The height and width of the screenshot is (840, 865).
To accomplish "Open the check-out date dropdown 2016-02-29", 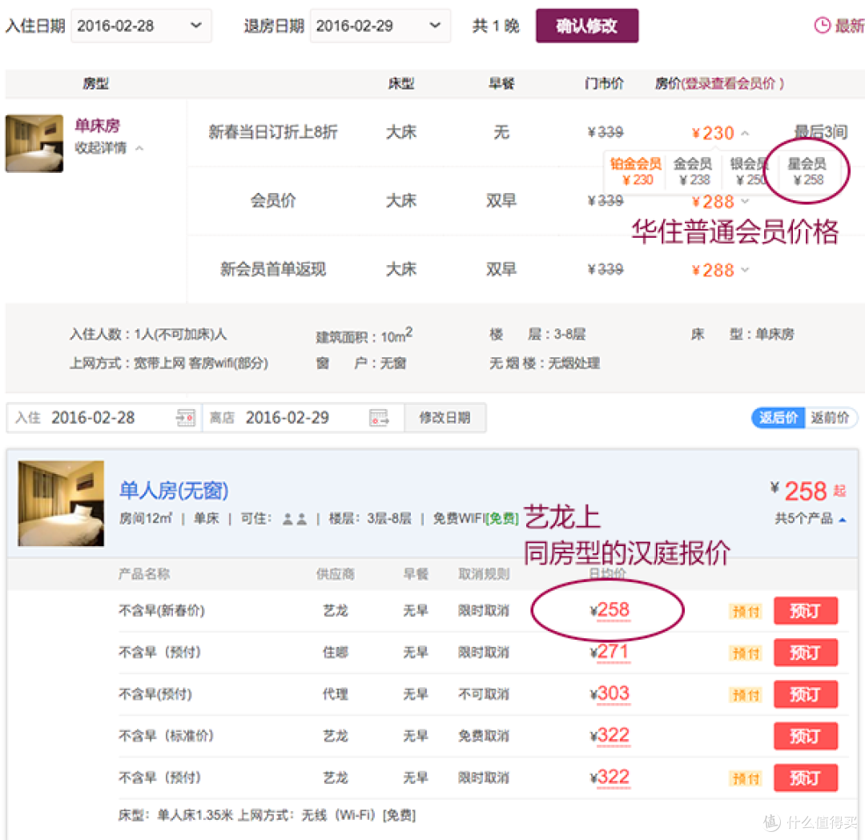I will [380, 26].
